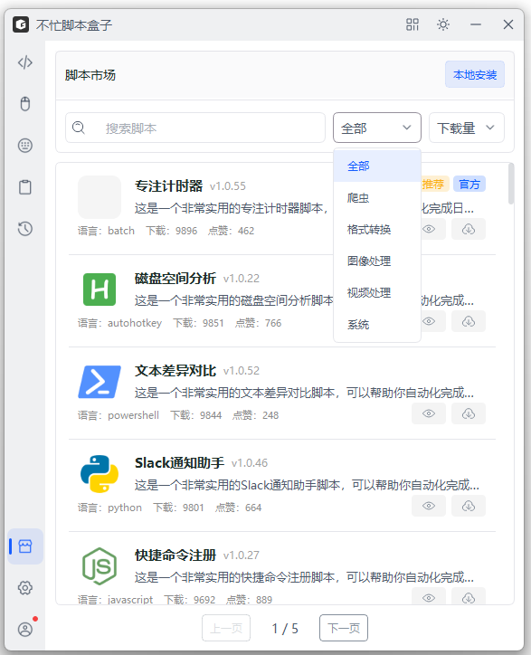The width and height of the screenshot is (531, 655).
Task: Open settings gear in sidebar
Action: click(25, 588)
